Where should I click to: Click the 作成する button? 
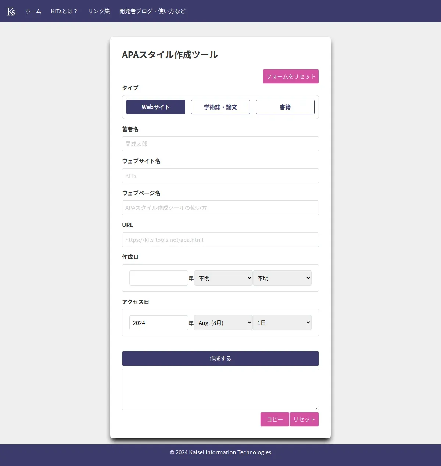pos(220,358)
